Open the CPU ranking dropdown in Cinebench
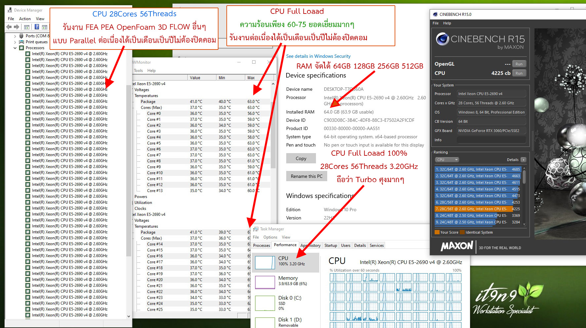 [447, 160]
